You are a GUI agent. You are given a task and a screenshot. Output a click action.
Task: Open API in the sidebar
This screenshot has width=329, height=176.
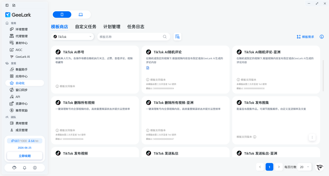point(25,97)
